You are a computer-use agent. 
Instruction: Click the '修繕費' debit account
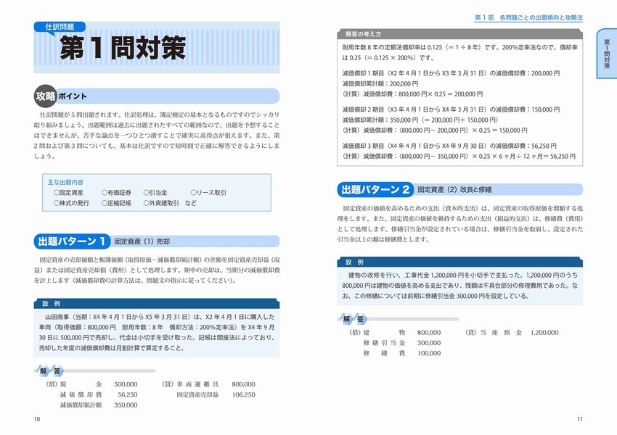click(x=385, y=353)
